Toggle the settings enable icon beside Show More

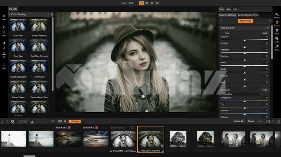(221, 21)
